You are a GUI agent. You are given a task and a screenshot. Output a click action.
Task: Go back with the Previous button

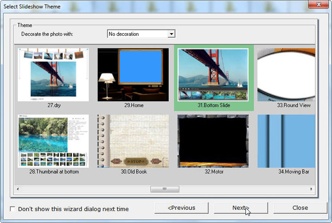point(181,208)
